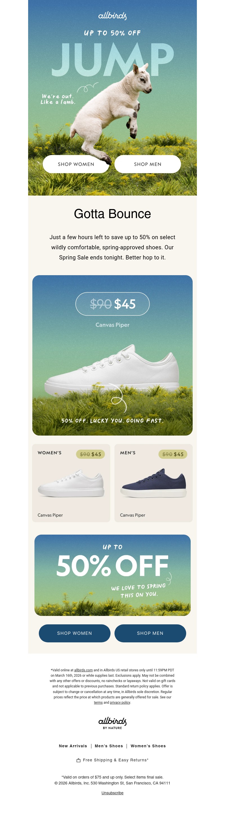
Task: Open the allbirds.com link in disclaimer
Action: (84, 670)
